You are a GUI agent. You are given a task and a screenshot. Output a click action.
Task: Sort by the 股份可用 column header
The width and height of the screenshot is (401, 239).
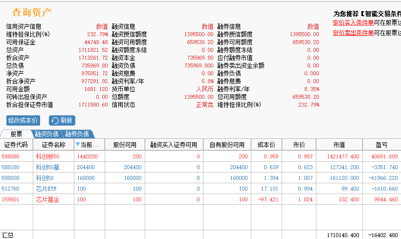point(125,145)
